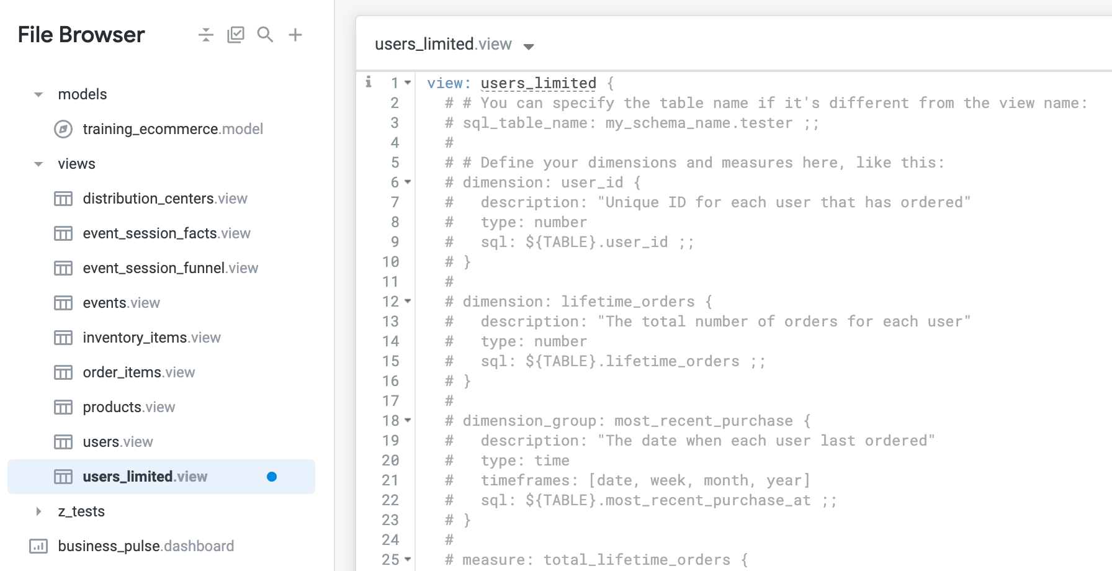Click the info icon beside line 1
The width and height of the screenshot is (1112, 571).
coord(369,82)
